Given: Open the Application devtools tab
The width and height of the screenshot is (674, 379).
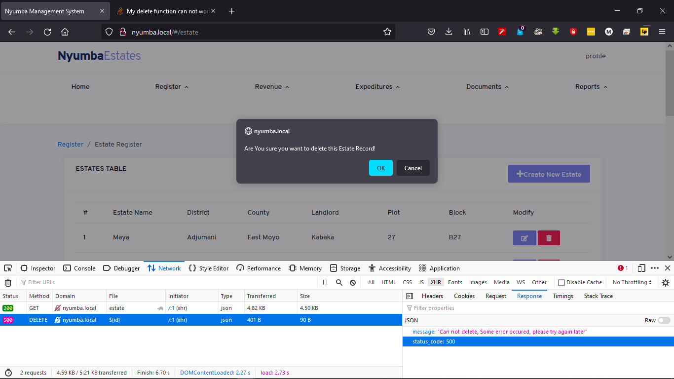Looking at the screenshot, I should [439, 268].
